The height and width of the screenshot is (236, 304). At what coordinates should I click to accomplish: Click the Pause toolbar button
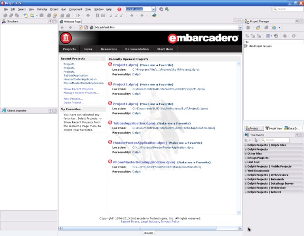[97, 15]
